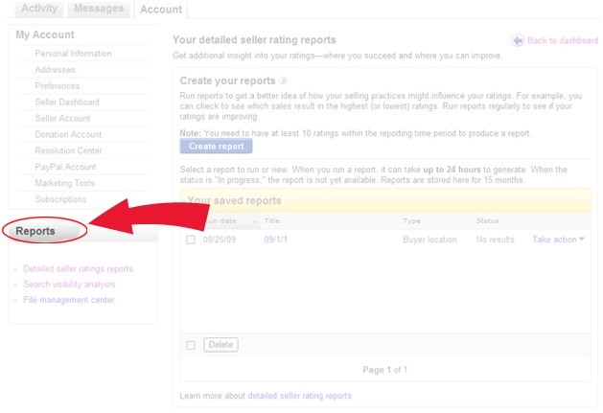Click the Status column header

point(487,220)
